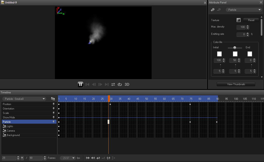Toggle the pin on Show/Hide track
The height and width of the screenshot is (162, 264).
click(x=54, y=117)
